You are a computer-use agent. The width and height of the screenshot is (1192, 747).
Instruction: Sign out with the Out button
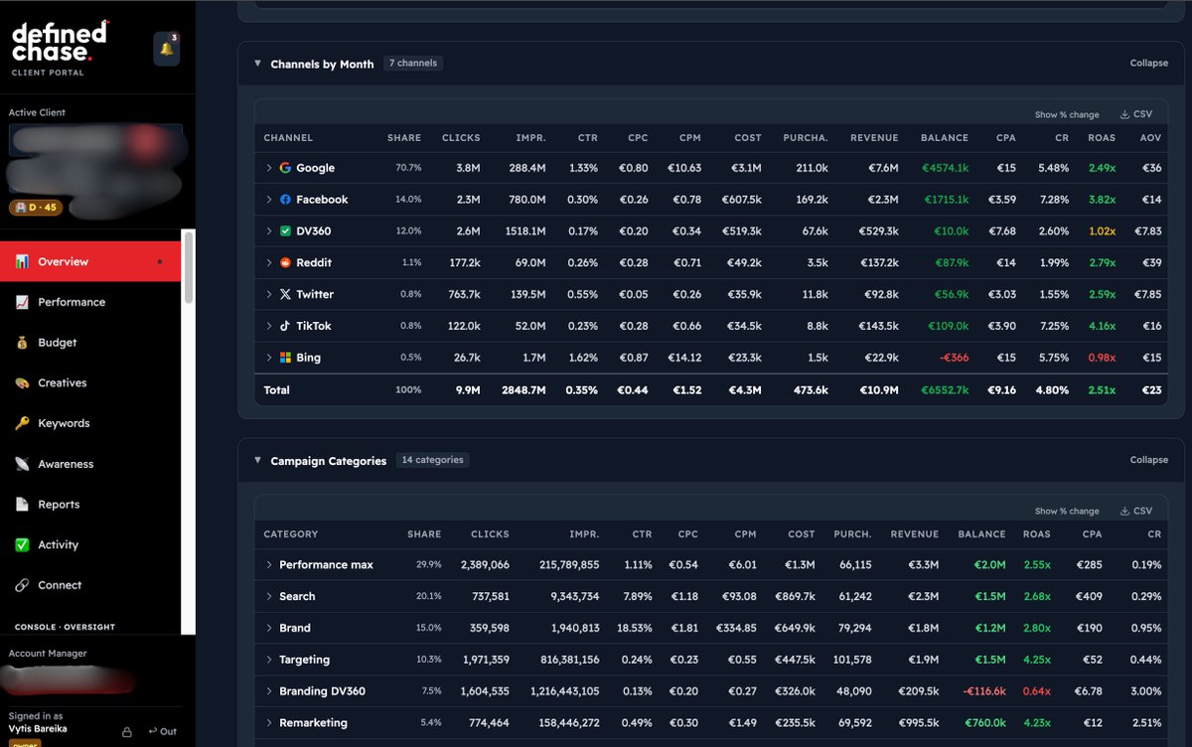[162, 731]
